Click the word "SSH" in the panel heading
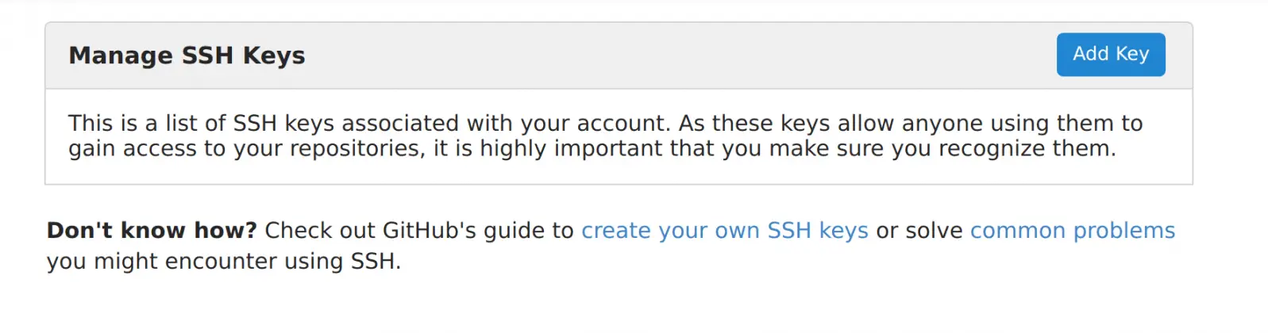Screen dimensions: 1268x333 [207, 55]
